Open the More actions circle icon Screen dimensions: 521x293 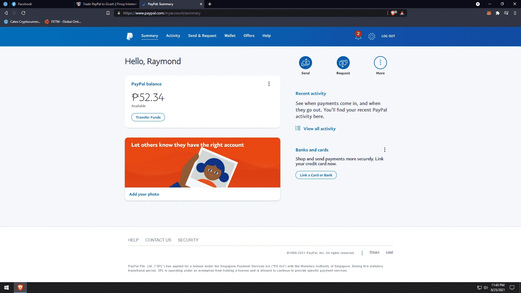[380, 63]
